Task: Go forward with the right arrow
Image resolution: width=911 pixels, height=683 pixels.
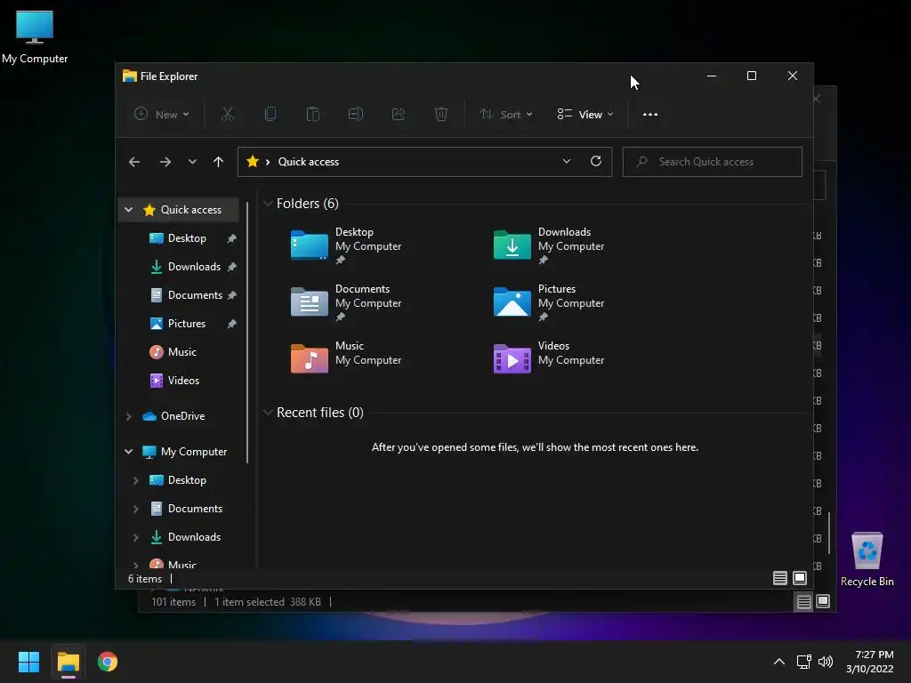Action: click(x=165, y=162)
